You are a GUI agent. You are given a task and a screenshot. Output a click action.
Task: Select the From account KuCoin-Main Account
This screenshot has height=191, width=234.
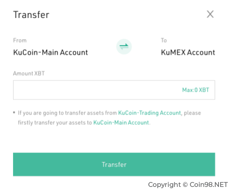(x=51, y=53)
